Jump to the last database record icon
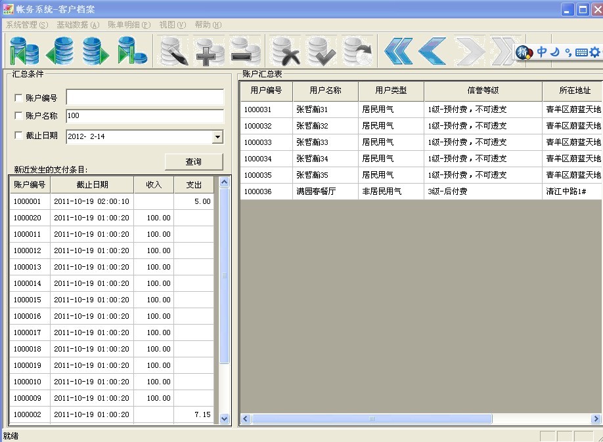Screen dimensions: 603x442 click(131, 50)
